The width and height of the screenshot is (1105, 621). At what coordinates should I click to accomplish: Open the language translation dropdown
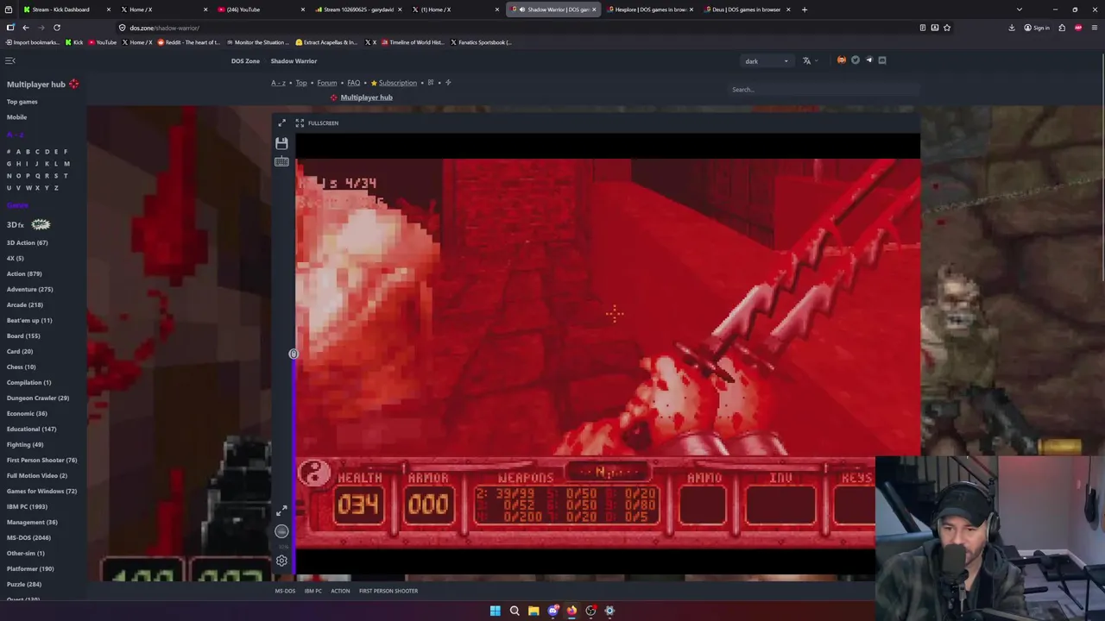[810, 60]
